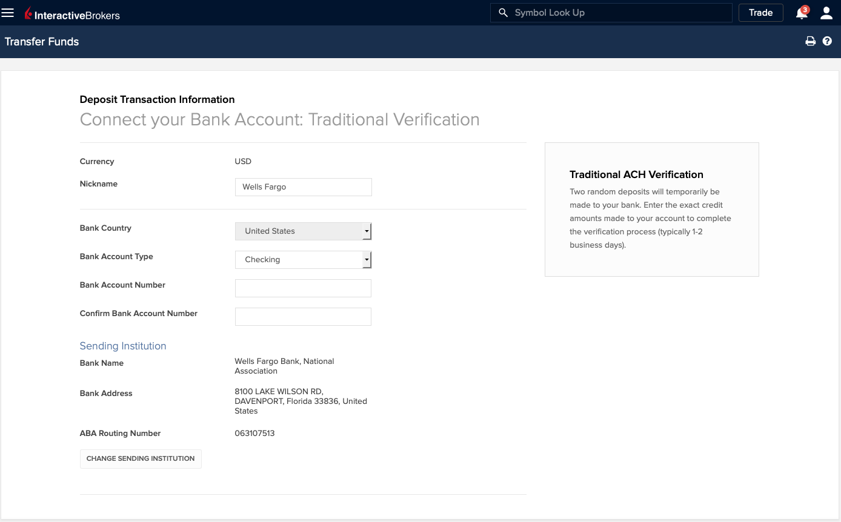The image size is (841, 522).
Task: Open the notifications bell
Action: (x=802, y=13)
